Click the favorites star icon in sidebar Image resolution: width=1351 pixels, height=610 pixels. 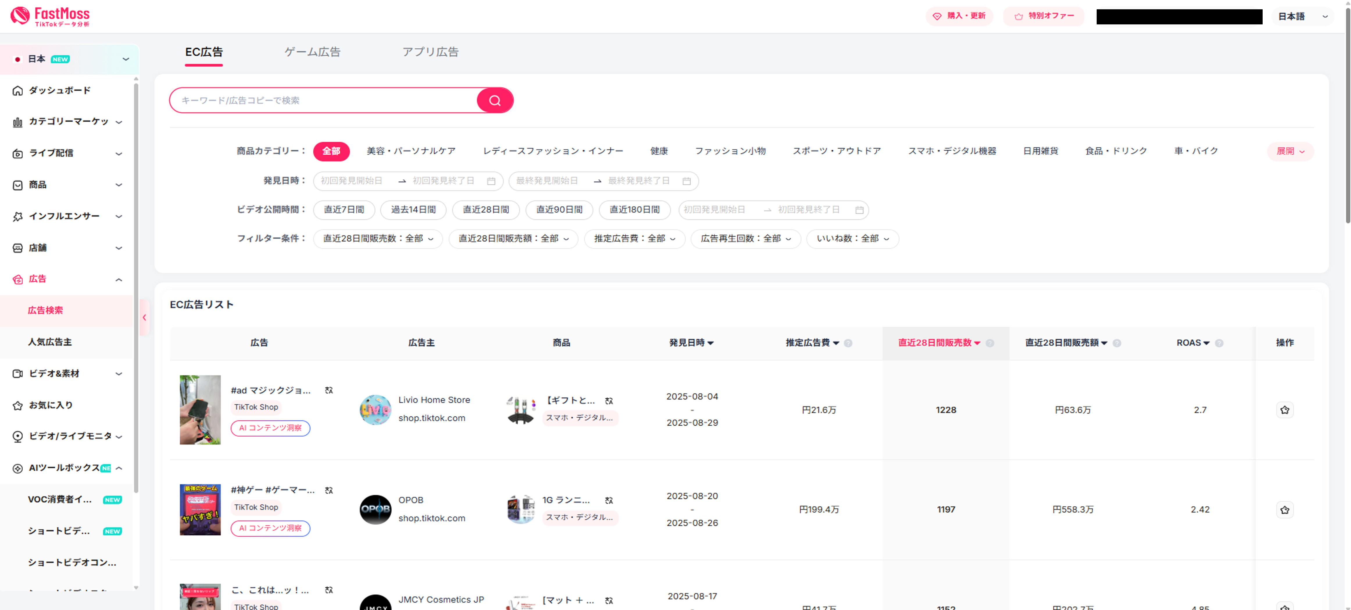tap(18, 405)
